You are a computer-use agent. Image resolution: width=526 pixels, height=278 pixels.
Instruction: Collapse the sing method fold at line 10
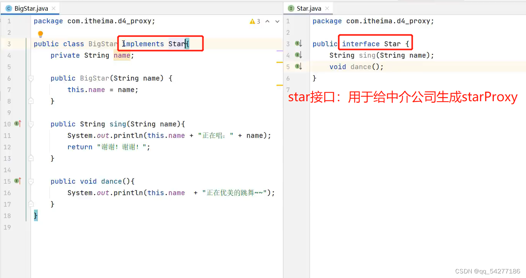pos(31,124)
